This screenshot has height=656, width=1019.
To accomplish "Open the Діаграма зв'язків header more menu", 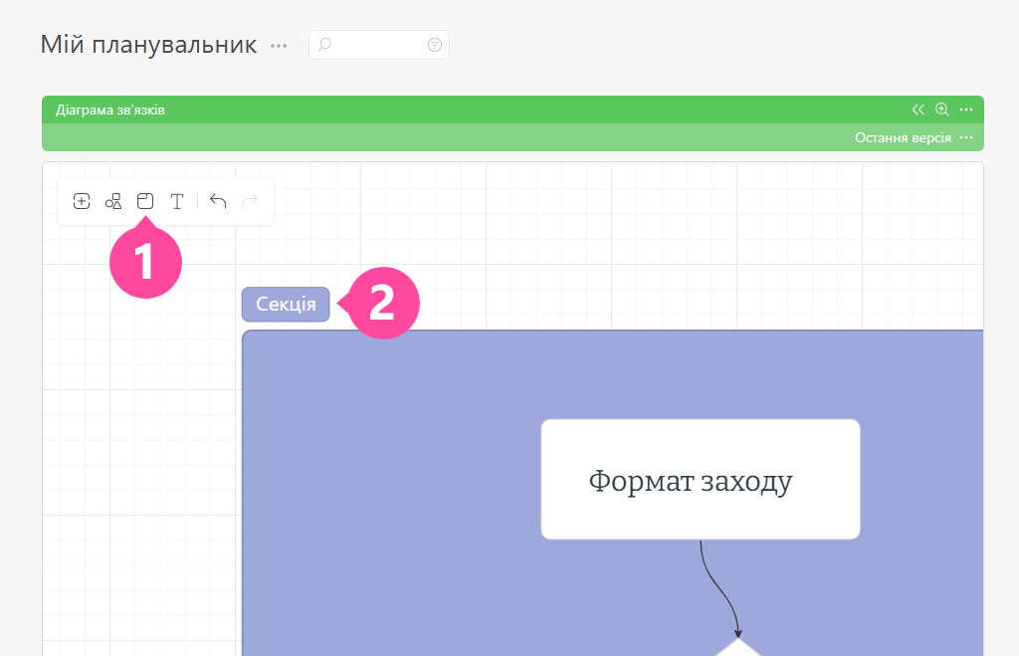I will pyautogui.click(x=966, y=109).
